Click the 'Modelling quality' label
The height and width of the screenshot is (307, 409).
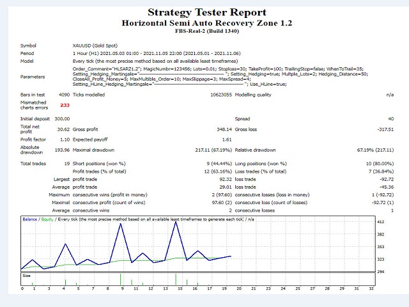click(x=253, y=95)
